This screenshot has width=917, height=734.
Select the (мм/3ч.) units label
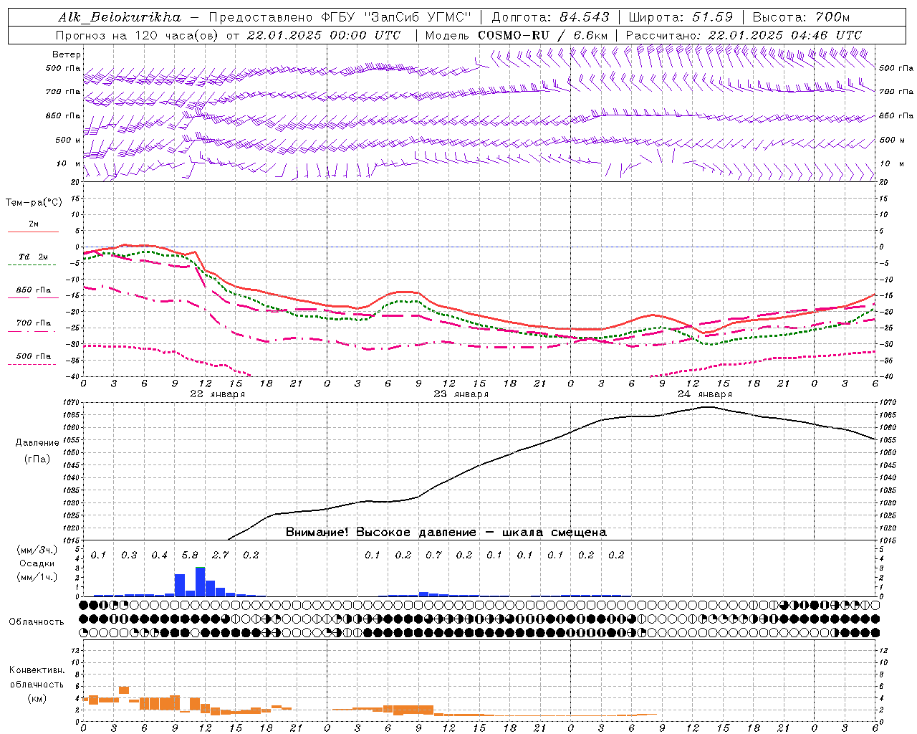(37, 550)
